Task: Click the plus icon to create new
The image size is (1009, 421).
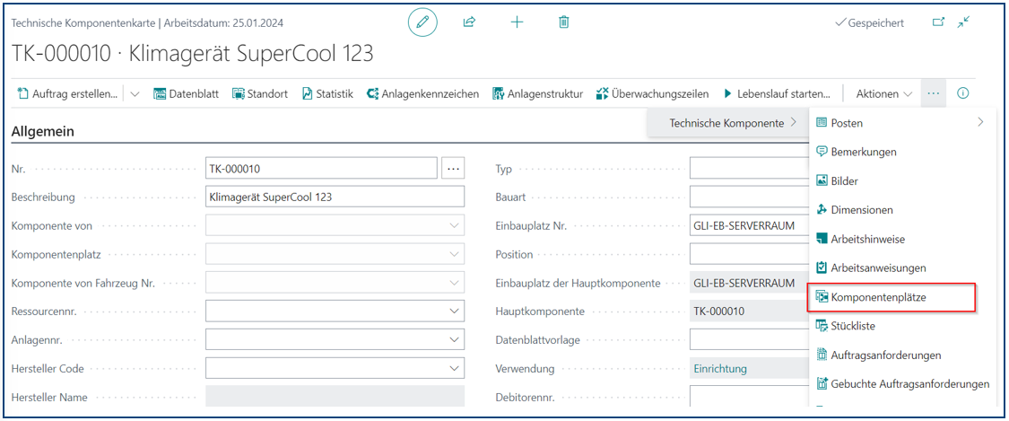Action: (517, 22)
